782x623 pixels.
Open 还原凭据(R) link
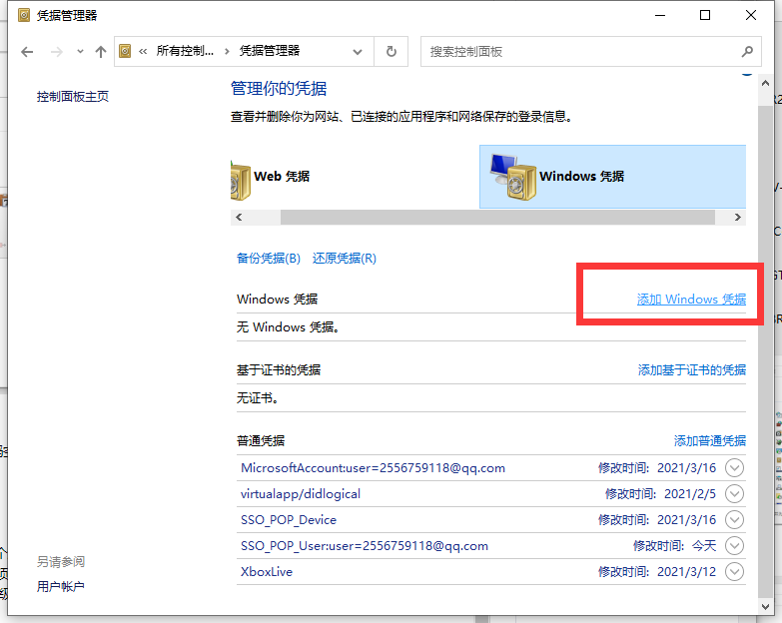pyautogui.click(x=344, y=259)
